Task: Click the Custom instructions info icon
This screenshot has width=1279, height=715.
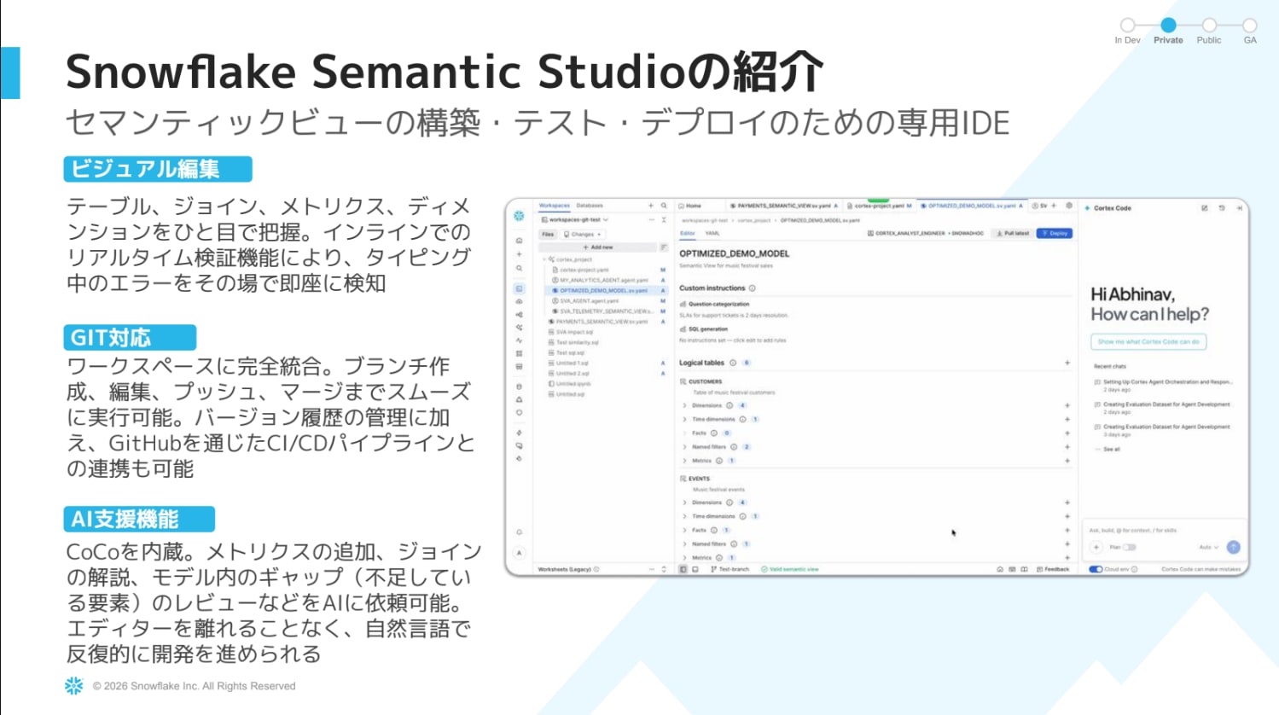Action: 752,288
